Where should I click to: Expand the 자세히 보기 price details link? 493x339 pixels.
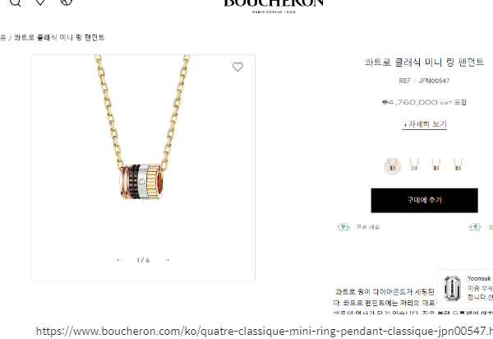coord(425,124)
